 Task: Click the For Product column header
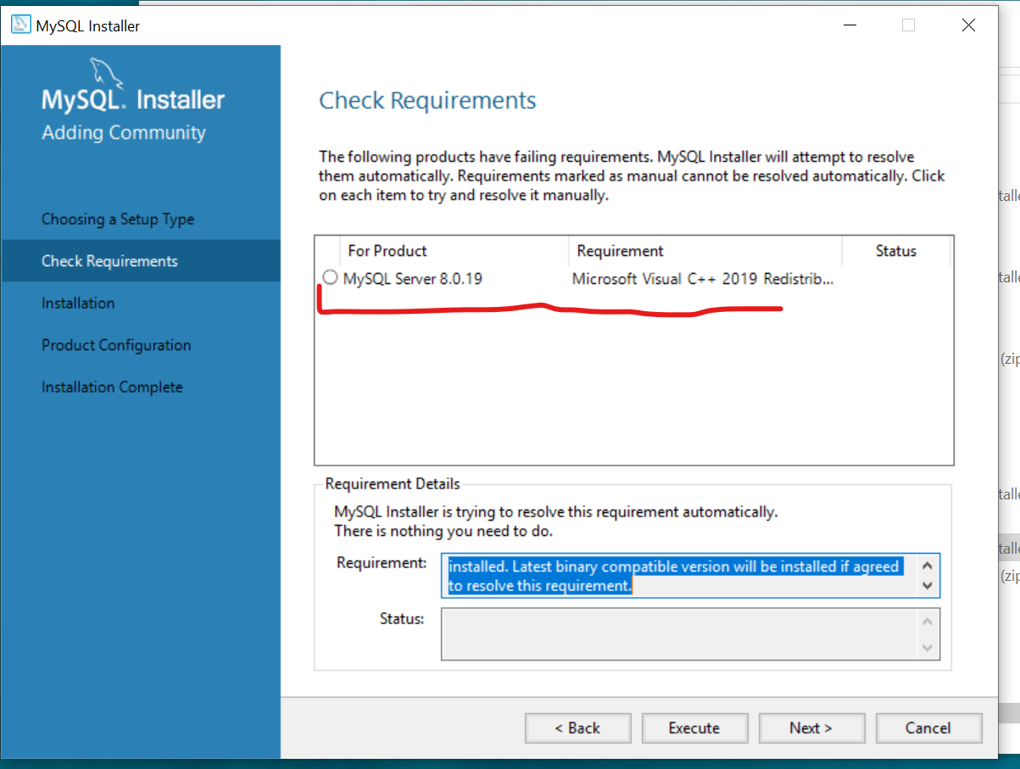point(387,251)
